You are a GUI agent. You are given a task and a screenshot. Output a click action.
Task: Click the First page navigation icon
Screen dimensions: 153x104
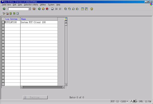66,9
